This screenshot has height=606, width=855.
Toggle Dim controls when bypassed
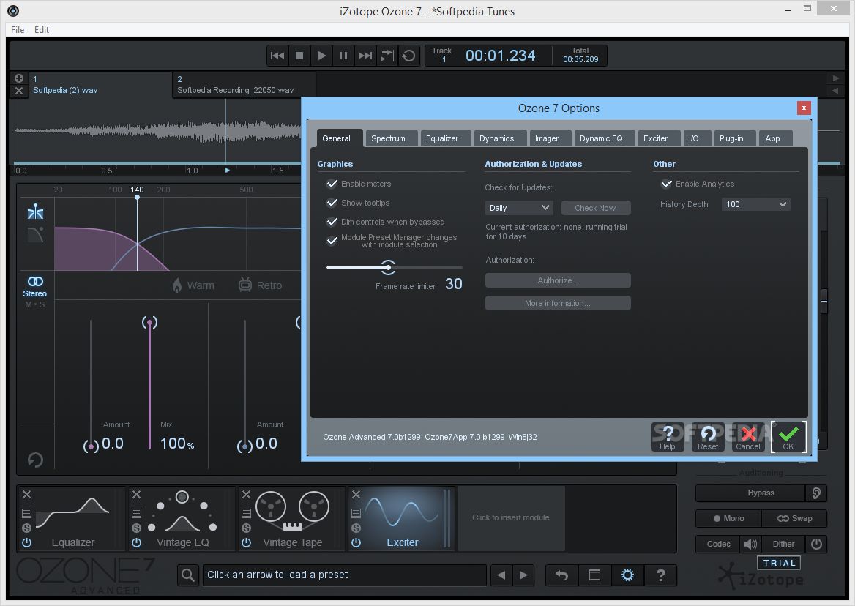coord(332,222)
